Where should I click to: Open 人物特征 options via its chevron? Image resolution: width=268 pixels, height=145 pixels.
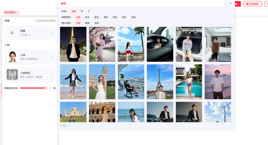tap(52, 75)
